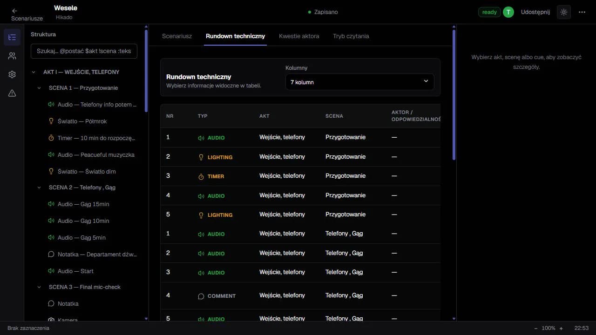Toggle the light/dark theme sun button

[x=564, y=12]
